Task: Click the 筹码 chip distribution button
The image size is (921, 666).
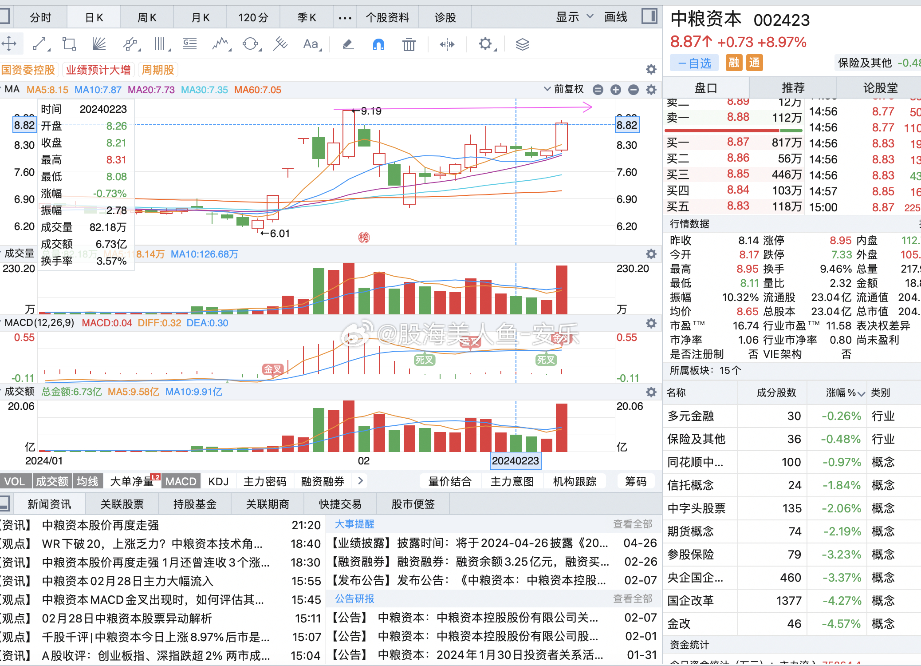Action: point(636,481)
